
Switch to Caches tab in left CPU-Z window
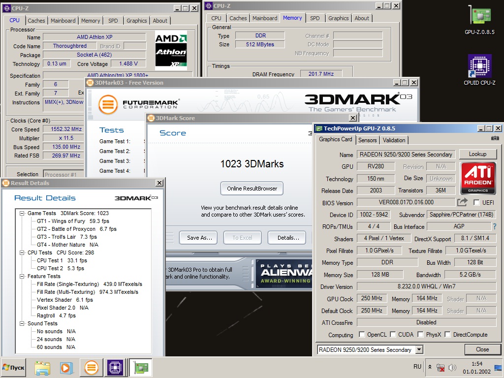[36, 21]
